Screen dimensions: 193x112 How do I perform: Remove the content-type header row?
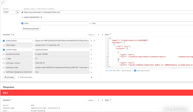point(91,50)
